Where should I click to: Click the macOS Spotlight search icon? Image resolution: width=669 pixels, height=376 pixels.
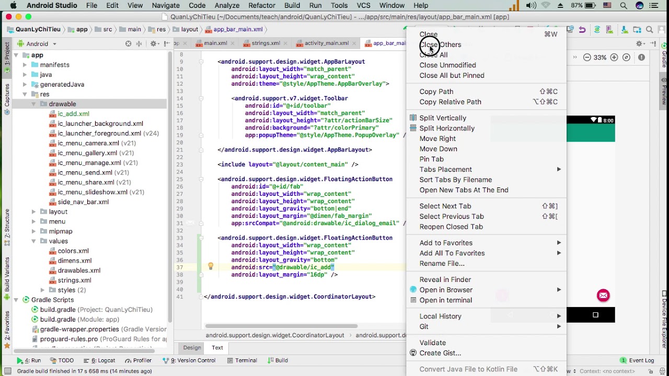[624, 5]
